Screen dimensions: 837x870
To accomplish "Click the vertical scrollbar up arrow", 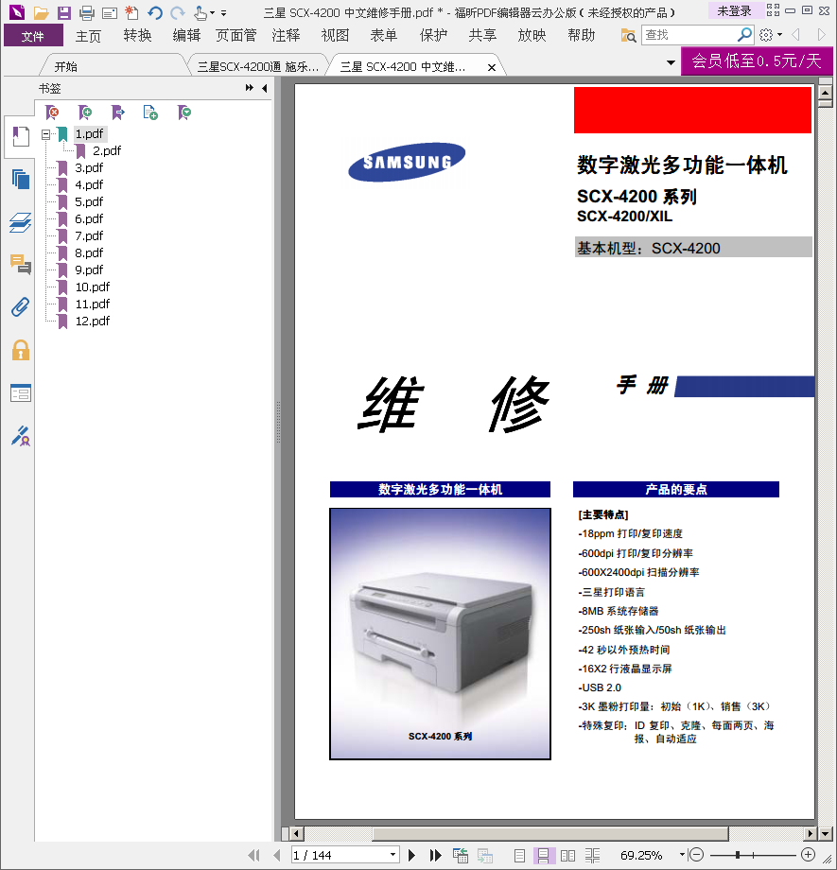I will click(x=825, y=93).
